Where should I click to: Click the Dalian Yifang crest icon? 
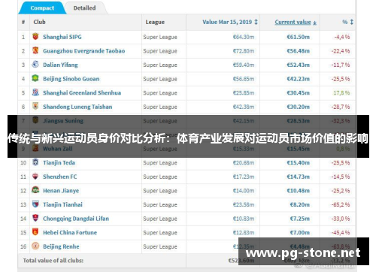35,65
